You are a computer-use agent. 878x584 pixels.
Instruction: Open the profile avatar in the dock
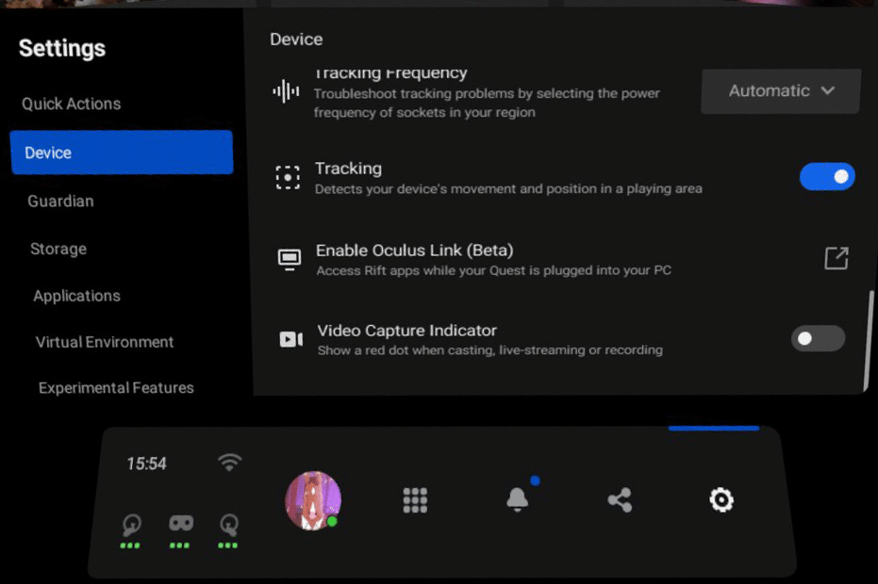point(313,500)
